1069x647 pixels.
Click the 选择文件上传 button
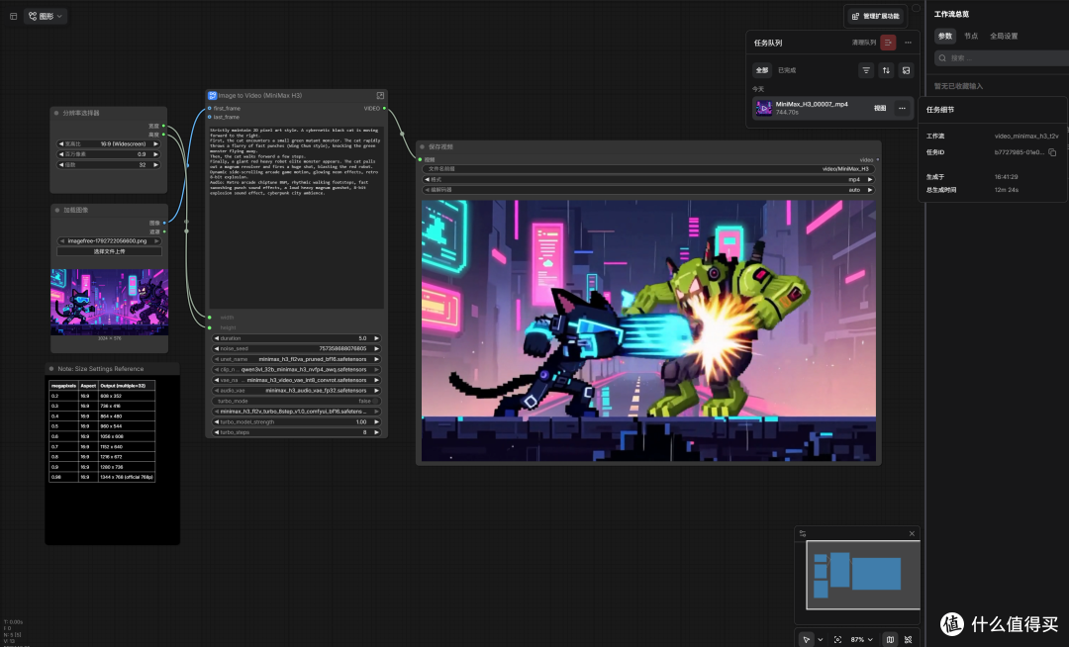[109, 251]
